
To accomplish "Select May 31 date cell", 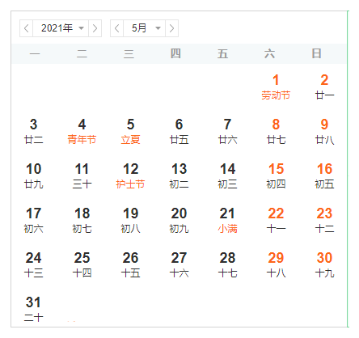I will coord(33,309).
